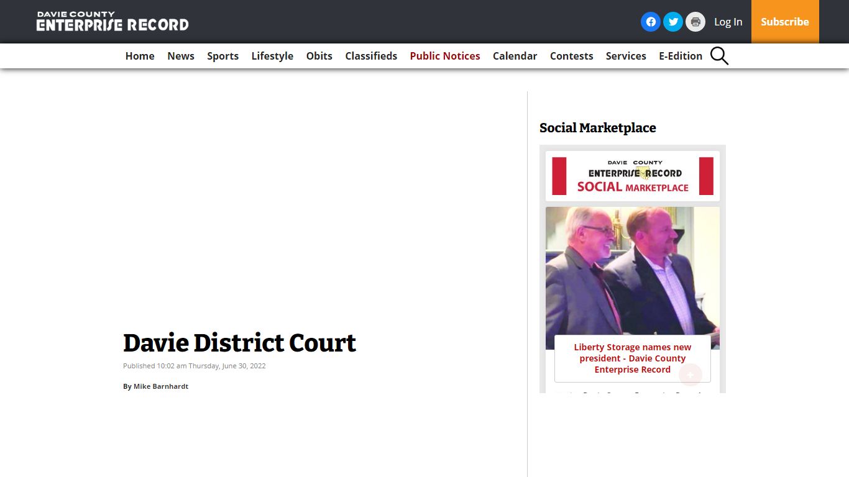Image resolution: width=849 pixels, height=477 pixels.
Task: Open the Calendar page
Action: pyautogui.click(x=515, y=56)
